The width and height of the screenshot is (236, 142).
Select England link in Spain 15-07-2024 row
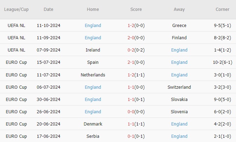(x=179, y=62)
